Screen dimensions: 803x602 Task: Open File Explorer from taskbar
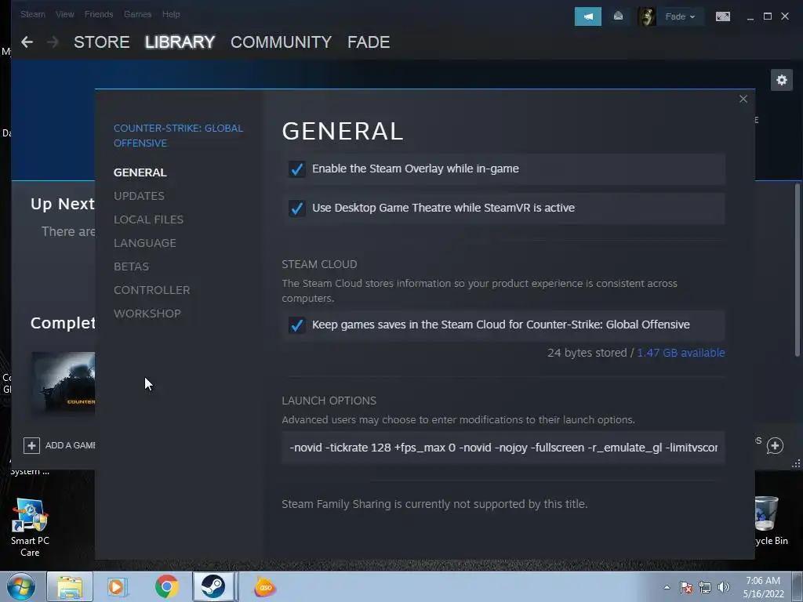70,586
